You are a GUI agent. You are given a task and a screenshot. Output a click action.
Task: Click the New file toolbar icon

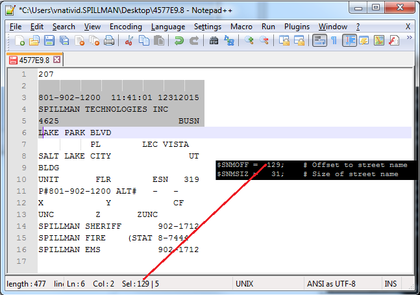point(20,41)
